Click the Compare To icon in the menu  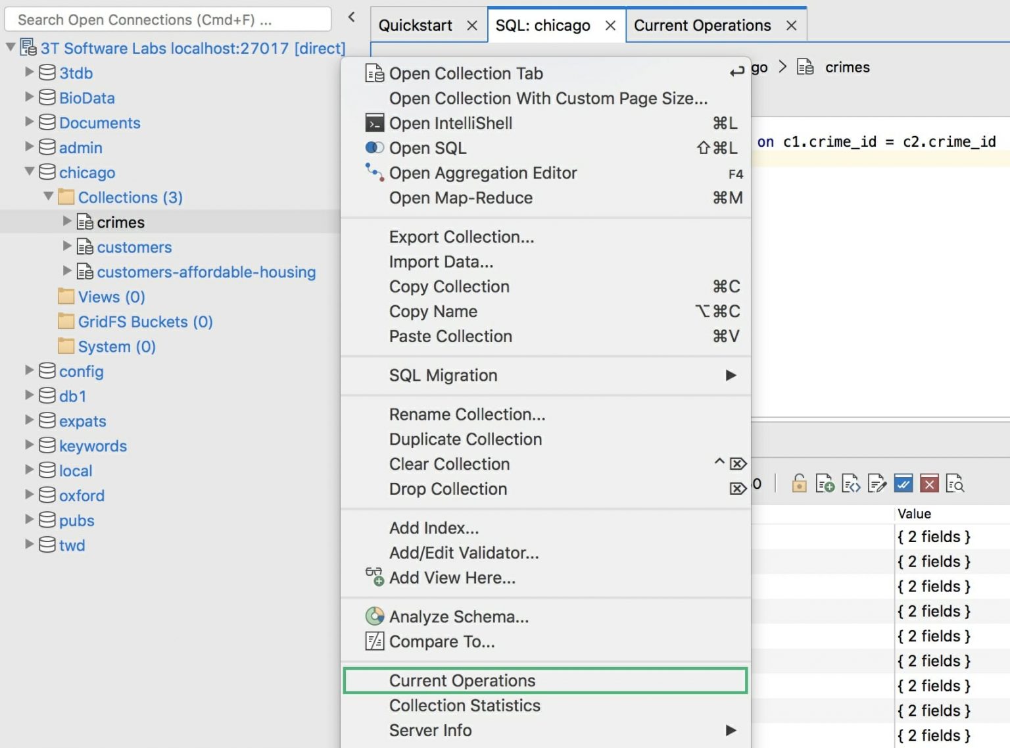(x=375, y=641)
